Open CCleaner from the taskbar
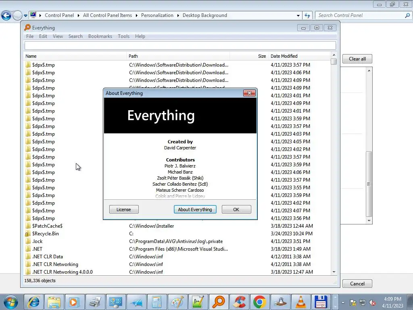 point(239,302)
